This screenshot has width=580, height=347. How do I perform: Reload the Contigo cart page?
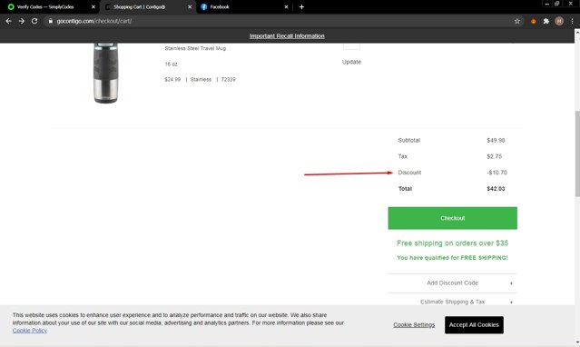point(34,21)
